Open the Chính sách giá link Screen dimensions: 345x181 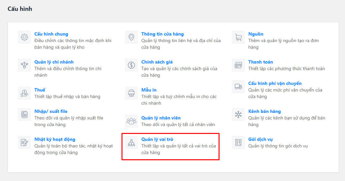tap(157, 62)
